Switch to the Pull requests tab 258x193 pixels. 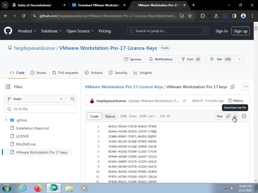[65, 73]
